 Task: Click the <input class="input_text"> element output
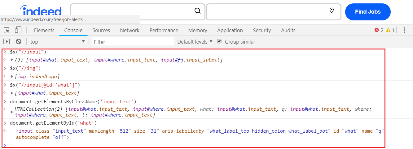[x=200, y=134]
